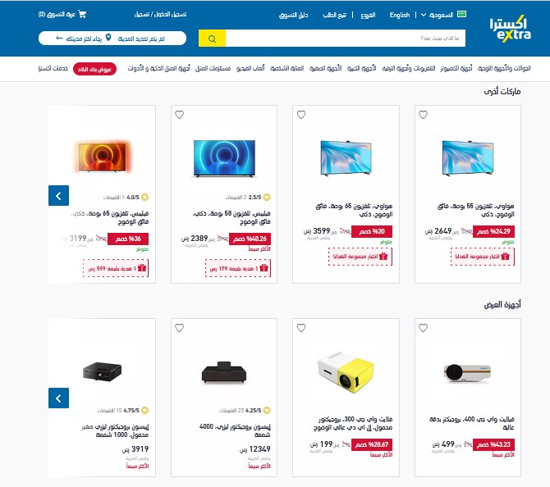Viewport: 550px width, 487px height.
Task: Click the Saudi flag icon
Action: 461,15
